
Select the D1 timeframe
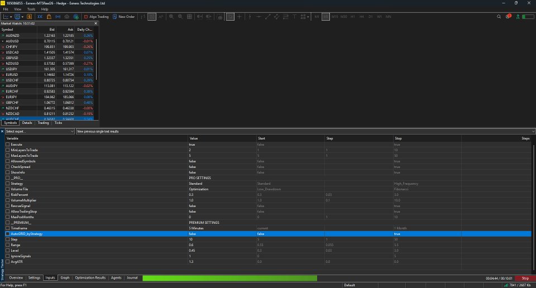[371, 16]
